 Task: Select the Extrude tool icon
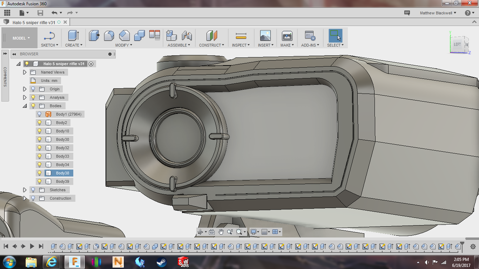click(x=74, y=35)
